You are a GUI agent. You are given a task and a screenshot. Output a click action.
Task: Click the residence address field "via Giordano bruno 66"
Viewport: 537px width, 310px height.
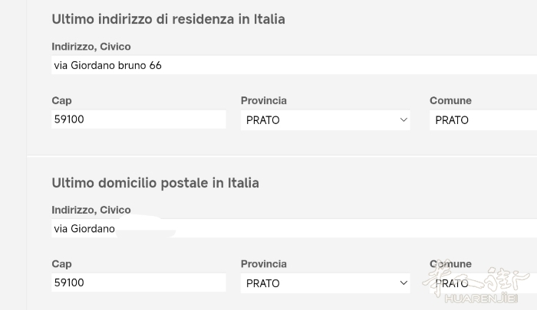(292, 65)
